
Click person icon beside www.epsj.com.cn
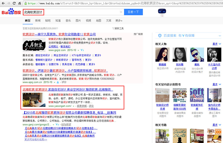(58, 82)
